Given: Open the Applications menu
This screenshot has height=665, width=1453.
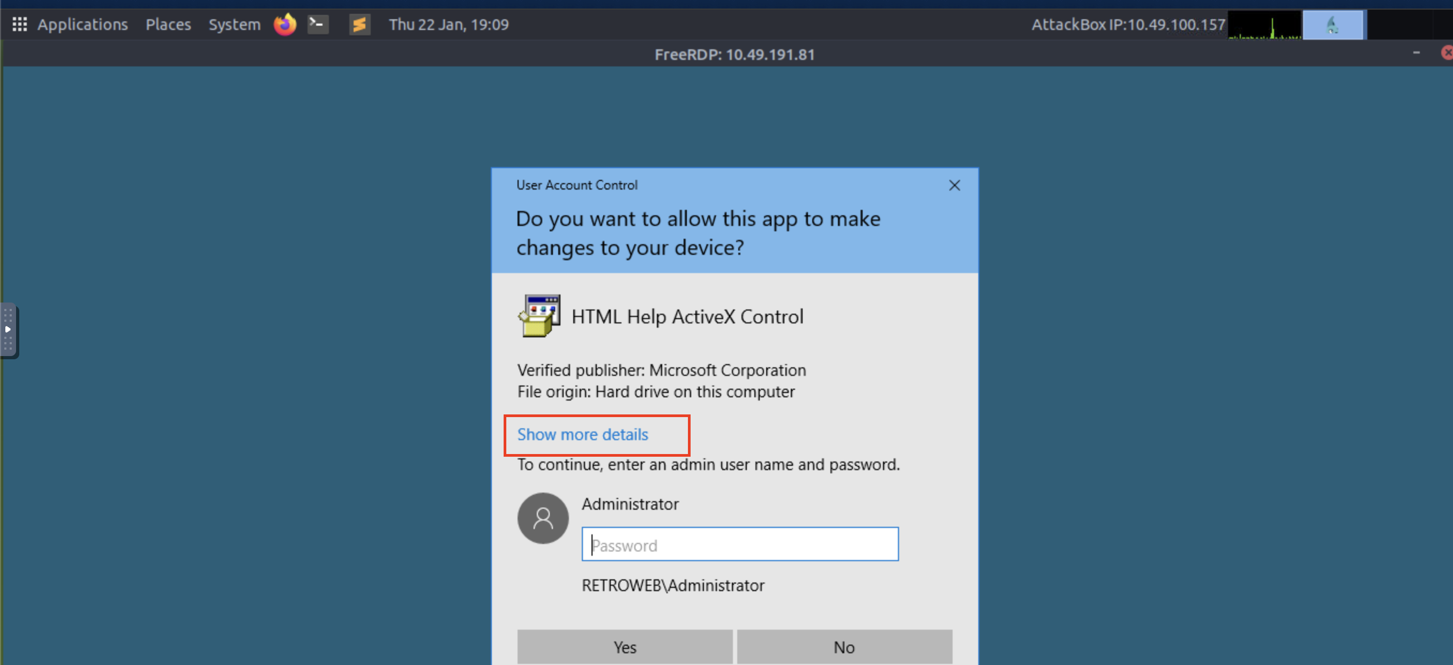Looking at the screenshot, I should coord(83,24).
